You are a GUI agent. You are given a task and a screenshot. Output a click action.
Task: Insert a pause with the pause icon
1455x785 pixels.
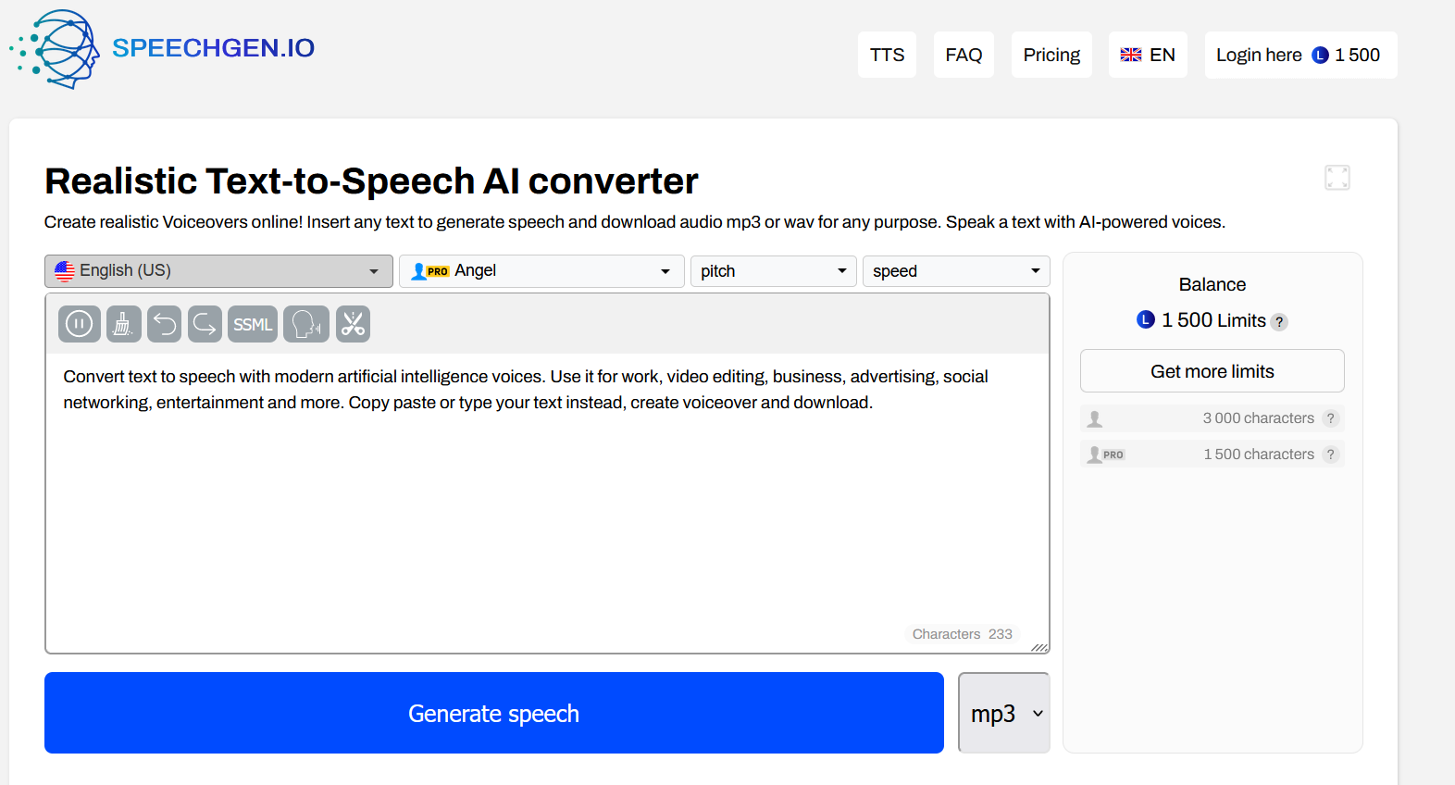[x=80, y=324]
